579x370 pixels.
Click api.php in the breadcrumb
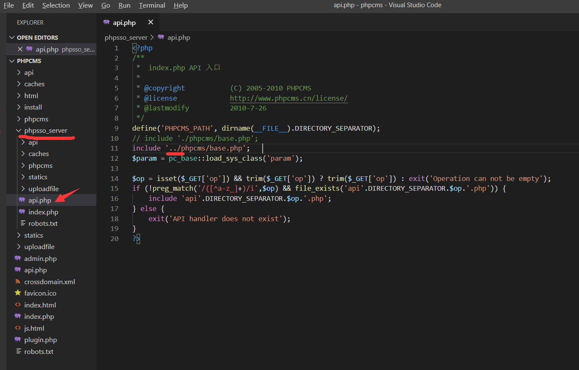pos(178,38)
